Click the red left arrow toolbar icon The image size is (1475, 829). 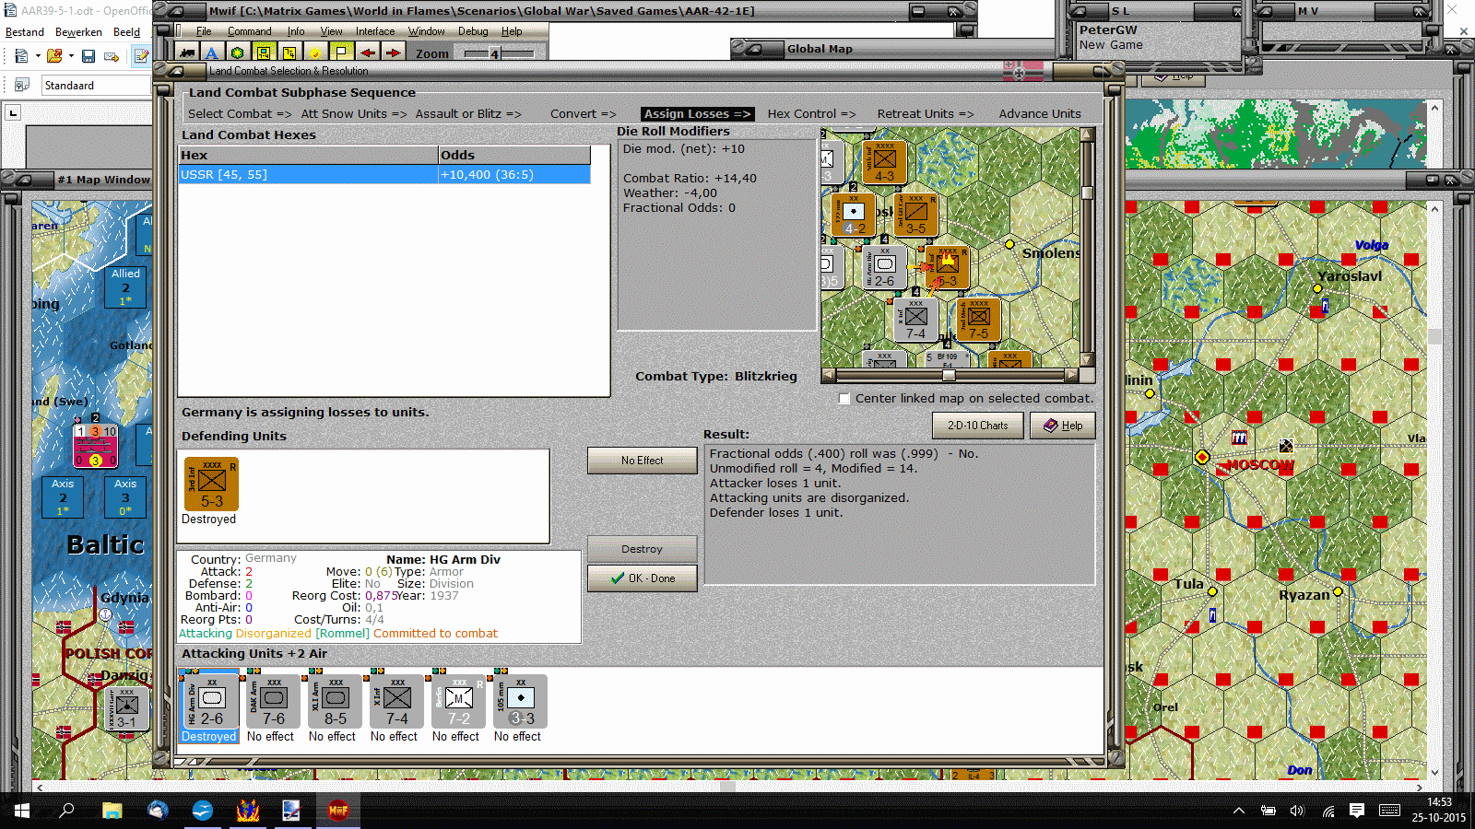pos(367,53)
